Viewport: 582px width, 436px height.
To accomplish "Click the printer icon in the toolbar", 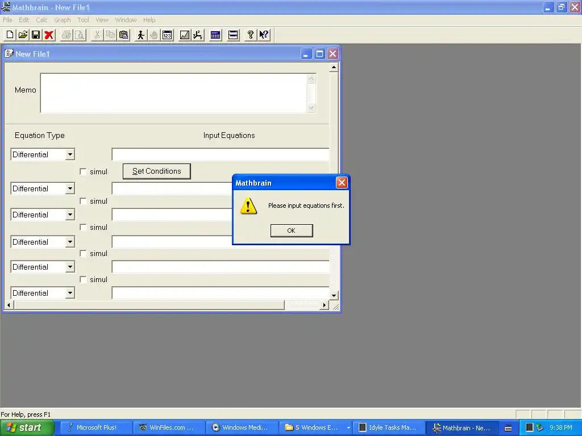I will tap(66, 35).
